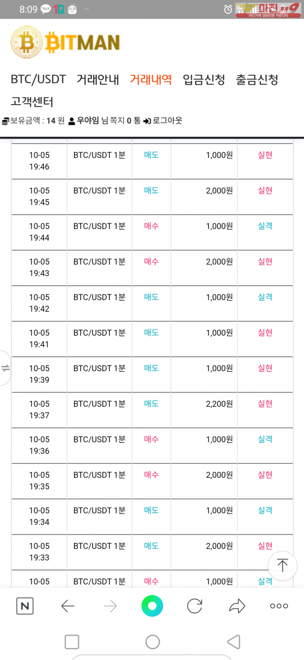Open the 입금신청 menu item

tap(204, 80)
